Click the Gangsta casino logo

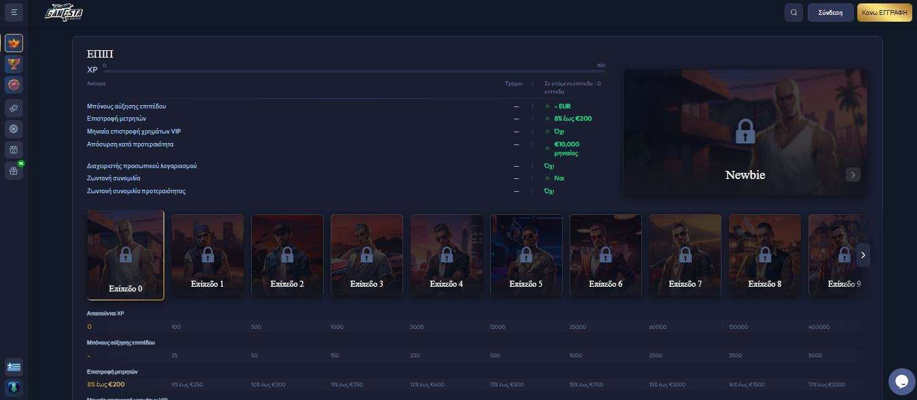[x=63, y=13]
